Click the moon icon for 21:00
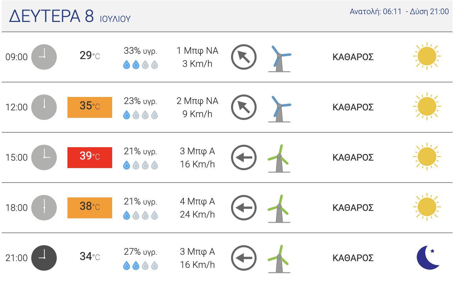 click(x=428, y=258)
